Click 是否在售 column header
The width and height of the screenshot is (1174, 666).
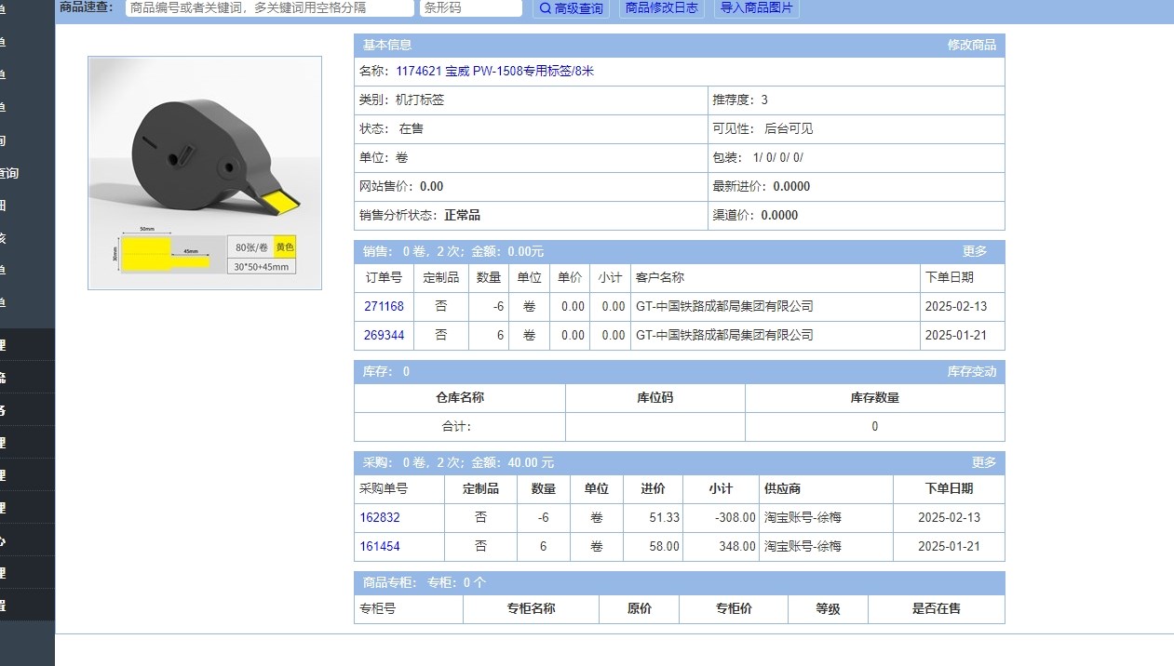[x=936, y=608]
